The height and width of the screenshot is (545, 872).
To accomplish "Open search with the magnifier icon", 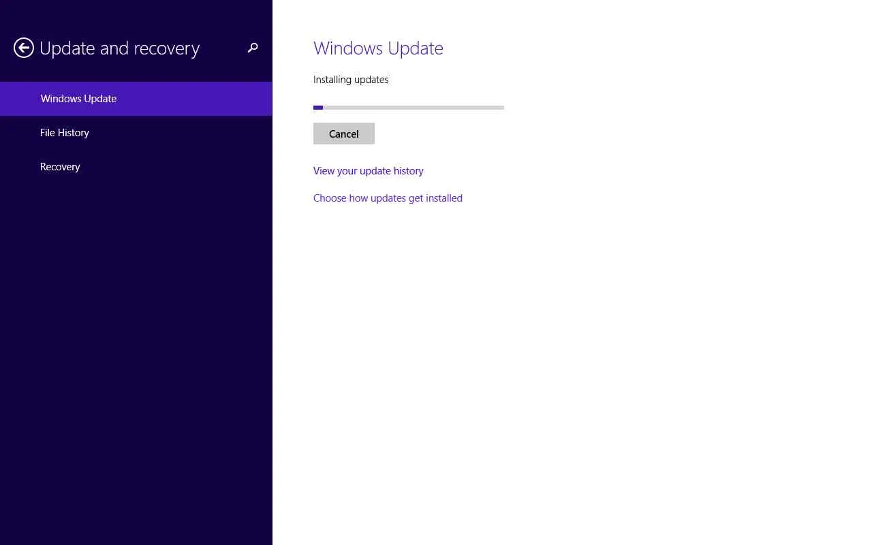I will pyautogui.click(x=253, y=48).
